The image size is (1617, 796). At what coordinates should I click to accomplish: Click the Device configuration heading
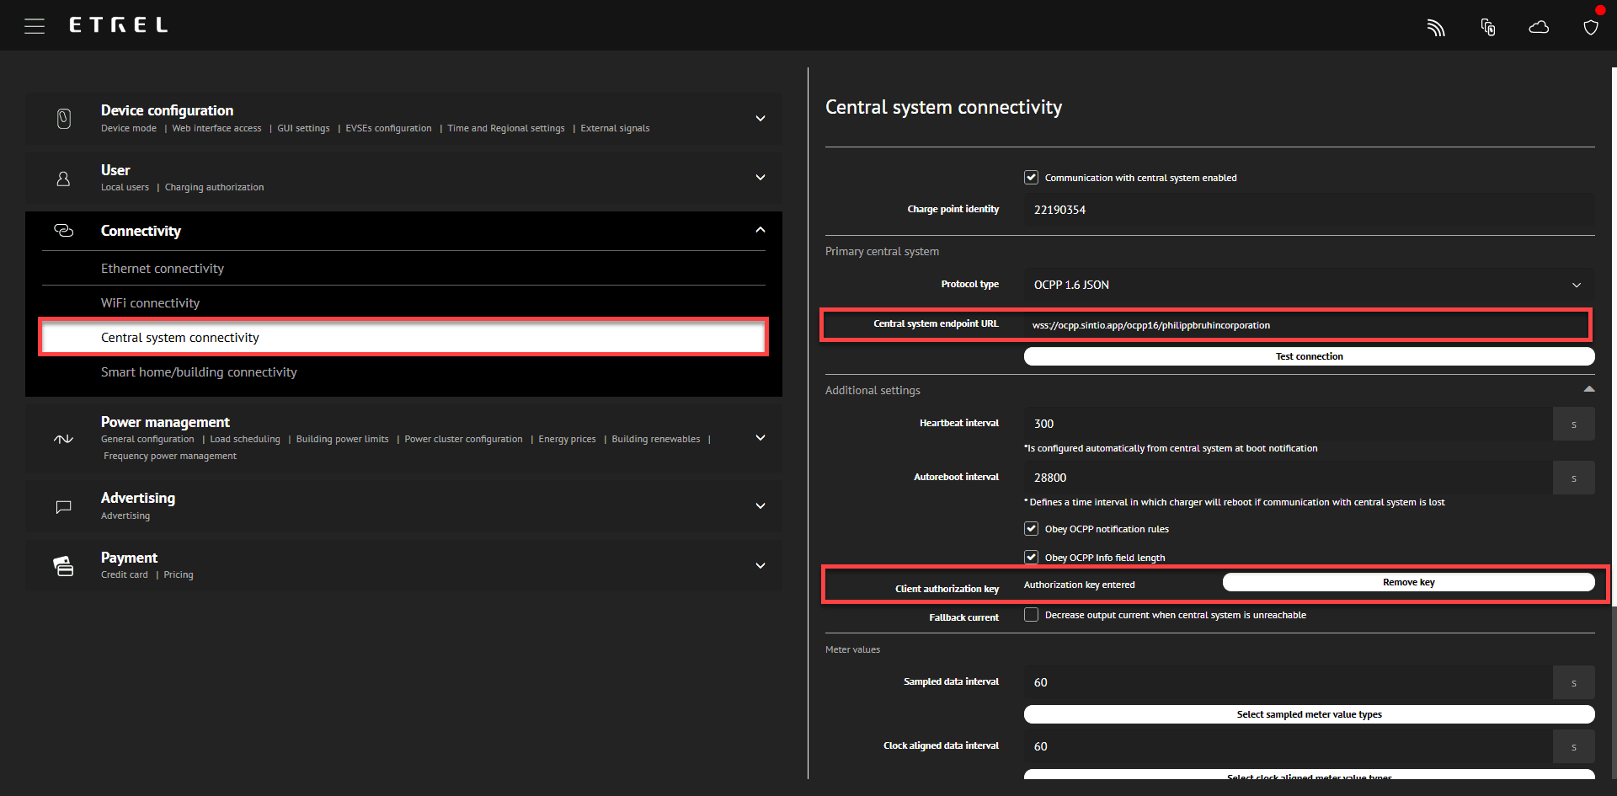pyautogui.click(x=167, y=110)
